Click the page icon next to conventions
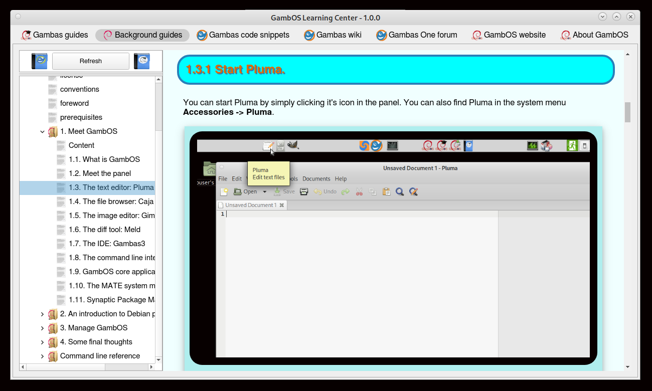Screen dimensions: 652x391 pos(53,90)
